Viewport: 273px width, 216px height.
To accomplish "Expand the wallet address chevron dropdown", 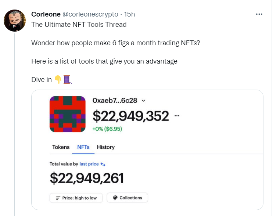I will point(143,101).
